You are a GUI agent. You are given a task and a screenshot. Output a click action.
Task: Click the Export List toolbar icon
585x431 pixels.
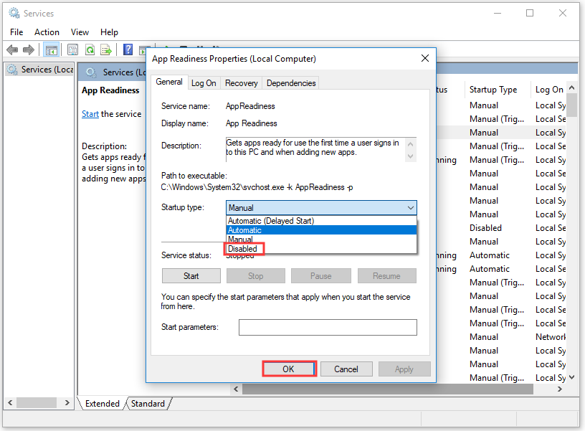pyautogui.click(x=106, y=49)
